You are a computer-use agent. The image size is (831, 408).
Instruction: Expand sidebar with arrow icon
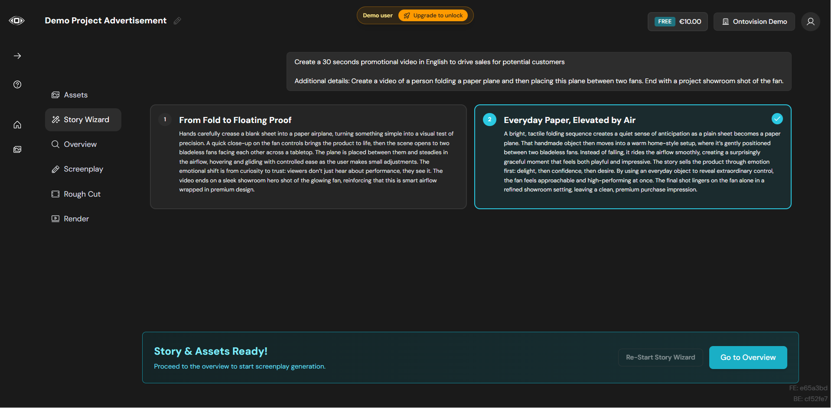click(x=17, y=56)
